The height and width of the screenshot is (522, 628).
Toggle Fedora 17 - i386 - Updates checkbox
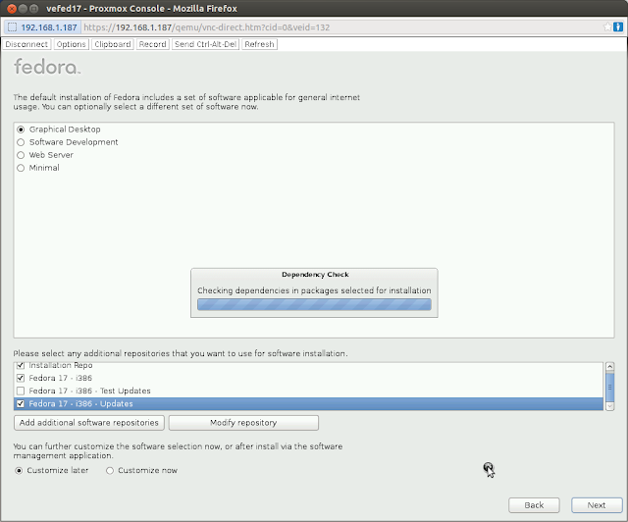21,404
